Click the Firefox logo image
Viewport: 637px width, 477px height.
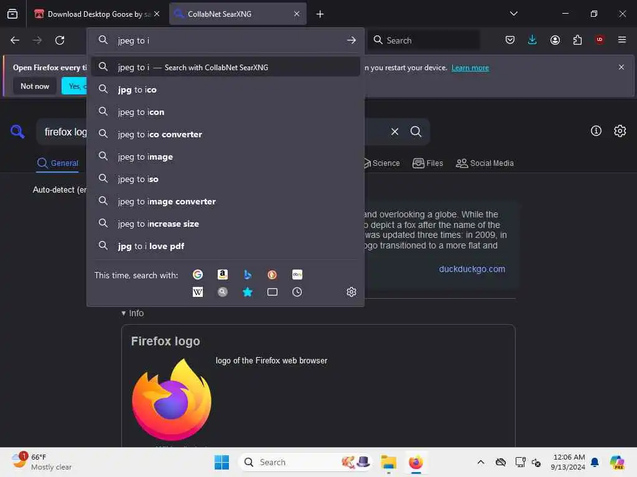pos(172,399)
